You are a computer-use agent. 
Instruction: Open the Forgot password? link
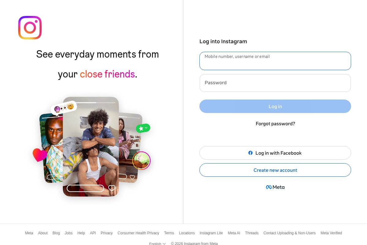click(x=275, y=124)
